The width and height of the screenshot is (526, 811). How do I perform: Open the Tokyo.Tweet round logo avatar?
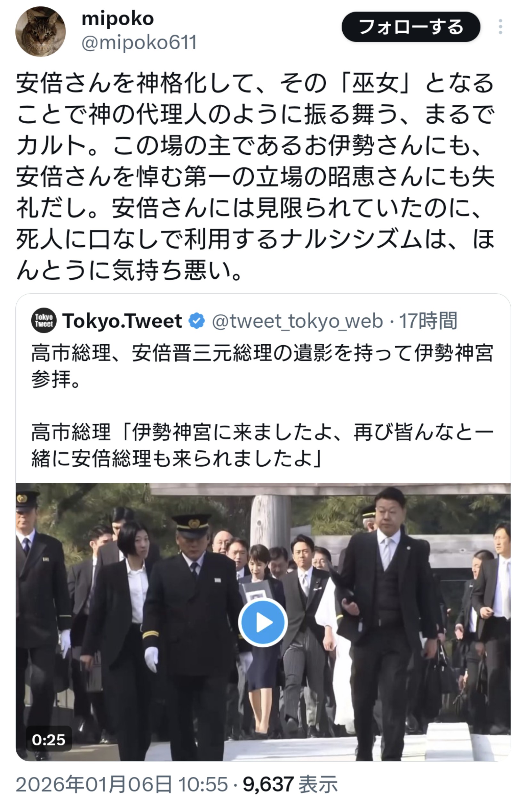[44, 320]
